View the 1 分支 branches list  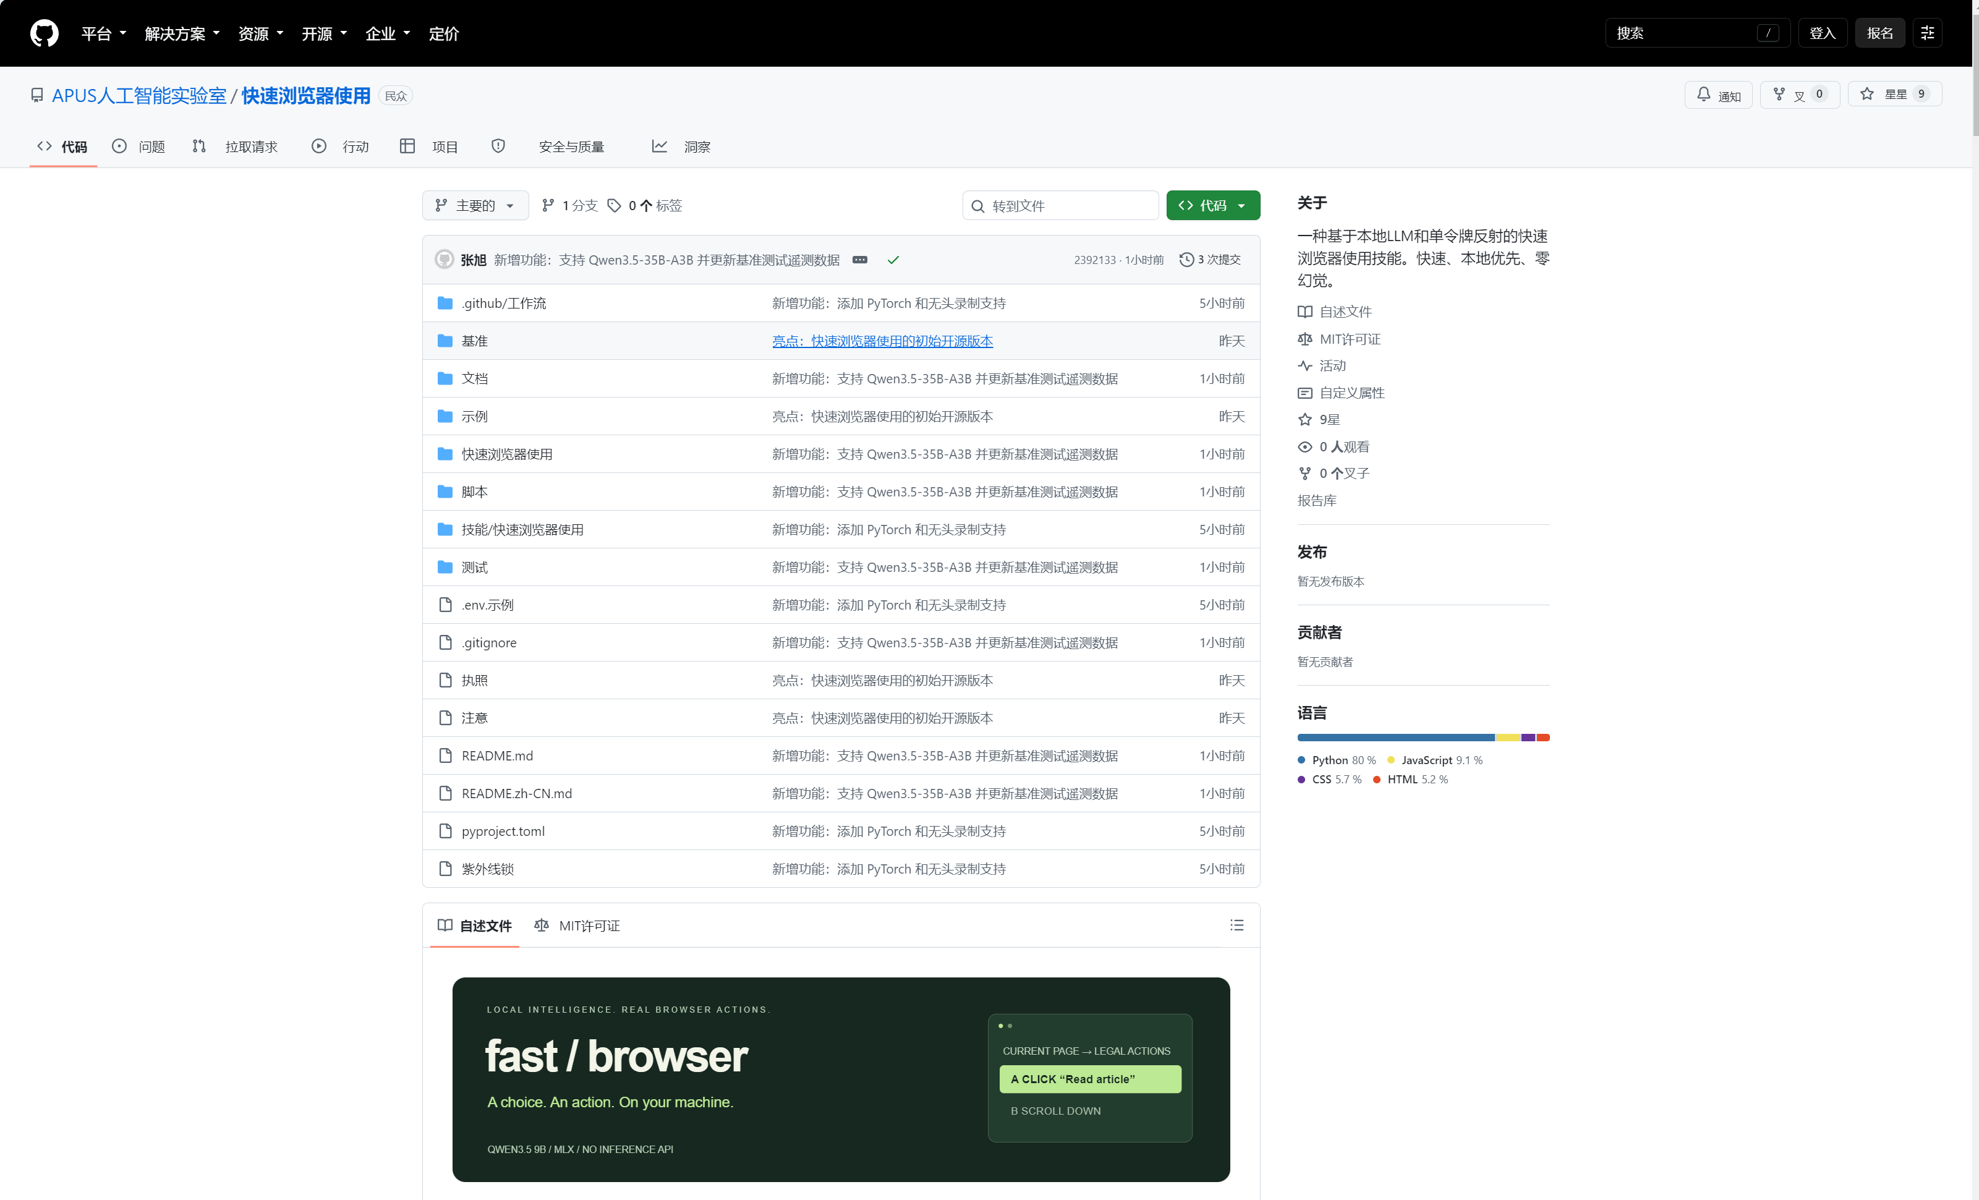tap(569, 206)
